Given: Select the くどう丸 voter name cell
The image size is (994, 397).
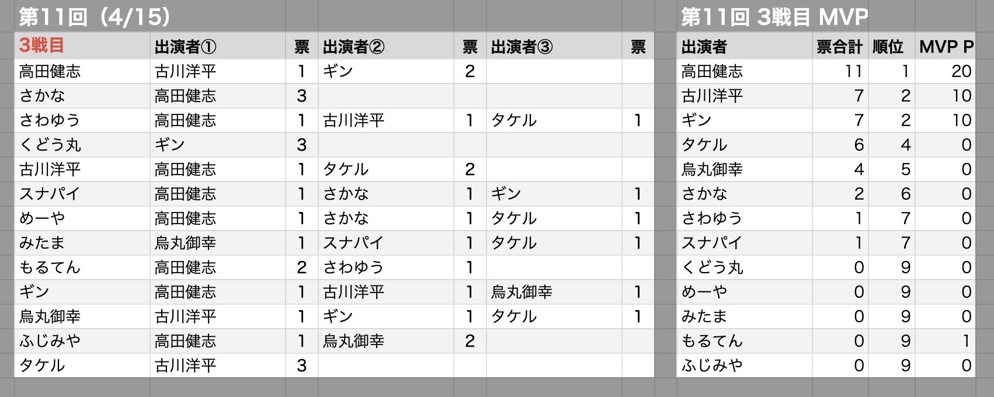Looking at the screenshot, I should [x=82, y=145].
